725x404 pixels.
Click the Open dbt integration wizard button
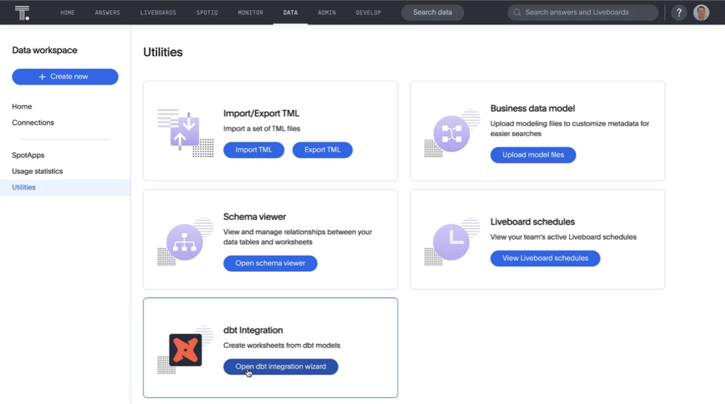click(281, 367)
